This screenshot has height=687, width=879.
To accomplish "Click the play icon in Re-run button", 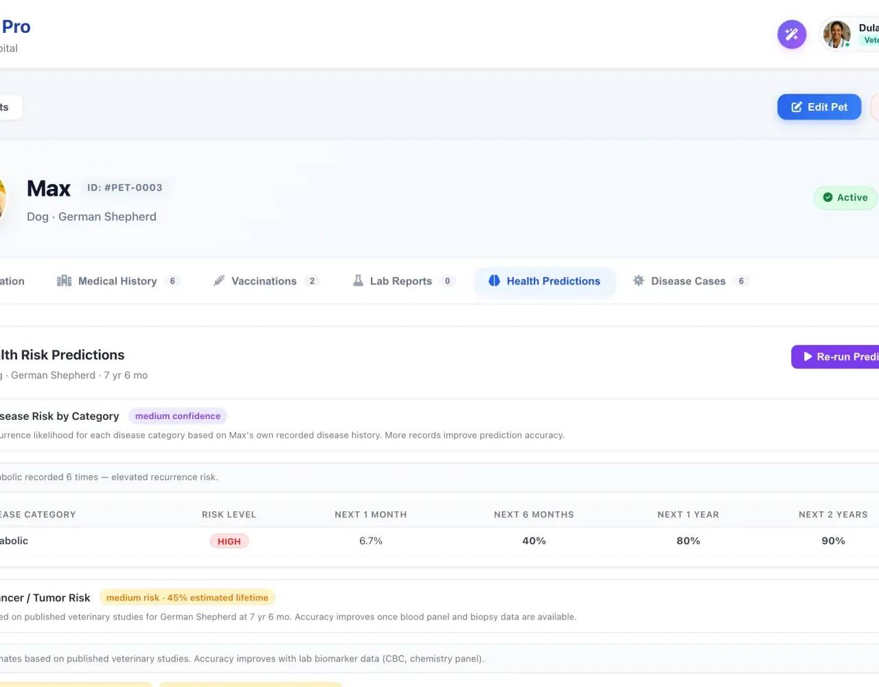I will point(808,357).
